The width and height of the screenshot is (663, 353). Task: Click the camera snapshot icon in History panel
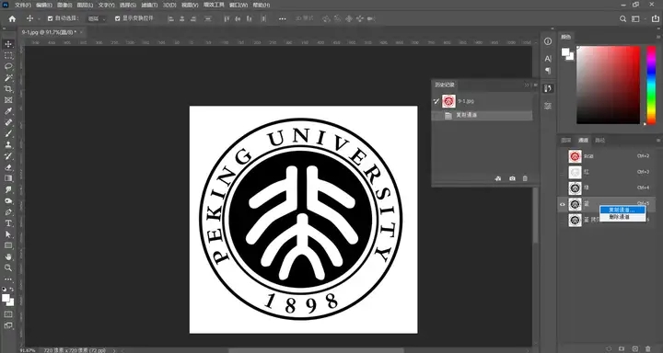(x=512, y=178)
